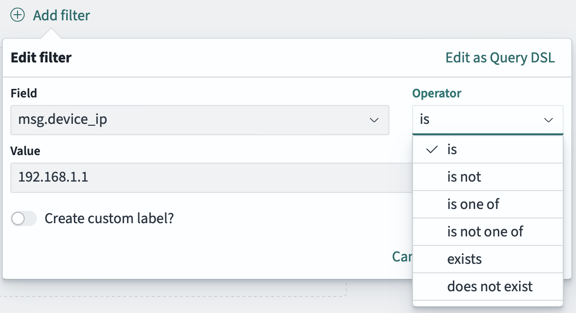This screenshot has height=313, width=576.
Task: Click the 'Create custom label?' text label
Action: coord(109,218)
